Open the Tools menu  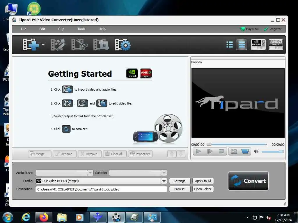(x=81, y=29)
